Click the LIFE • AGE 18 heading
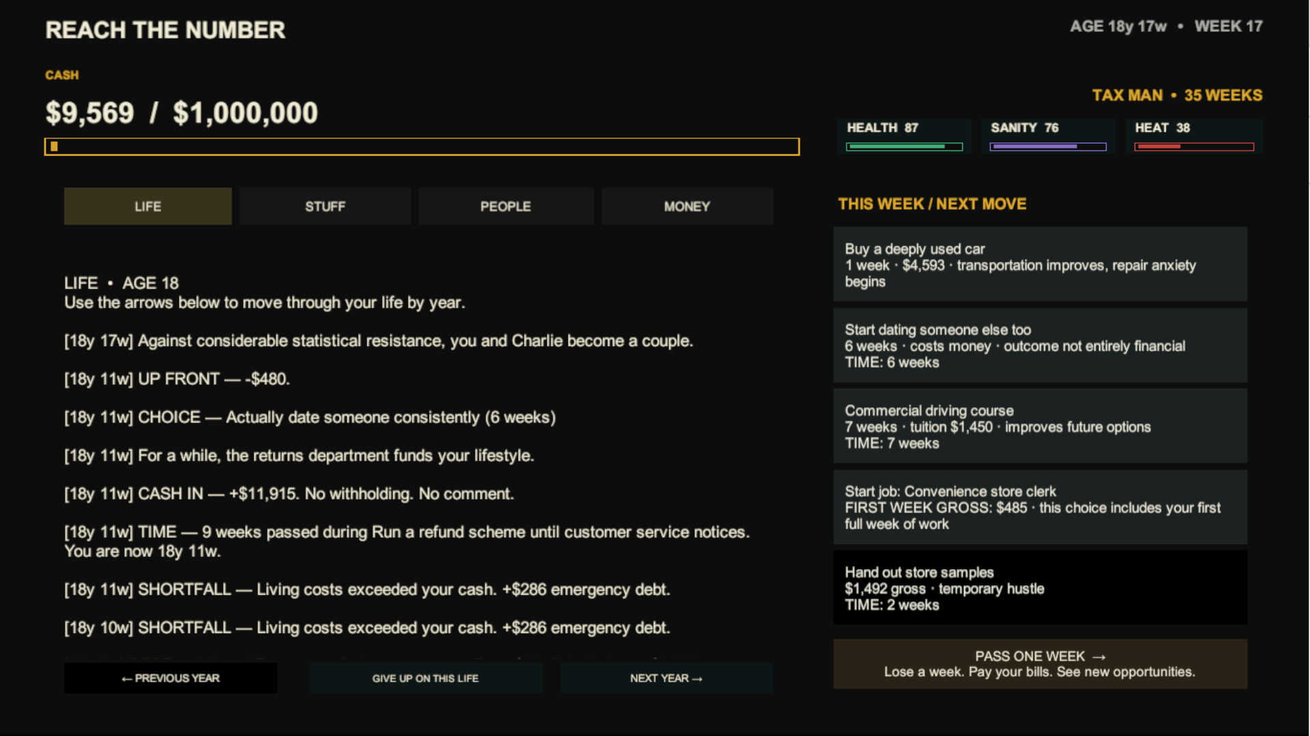This screenshot has height=736, width=1310. tap(121, 283)
